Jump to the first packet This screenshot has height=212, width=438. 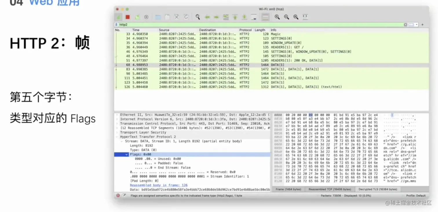coord(235,17)
